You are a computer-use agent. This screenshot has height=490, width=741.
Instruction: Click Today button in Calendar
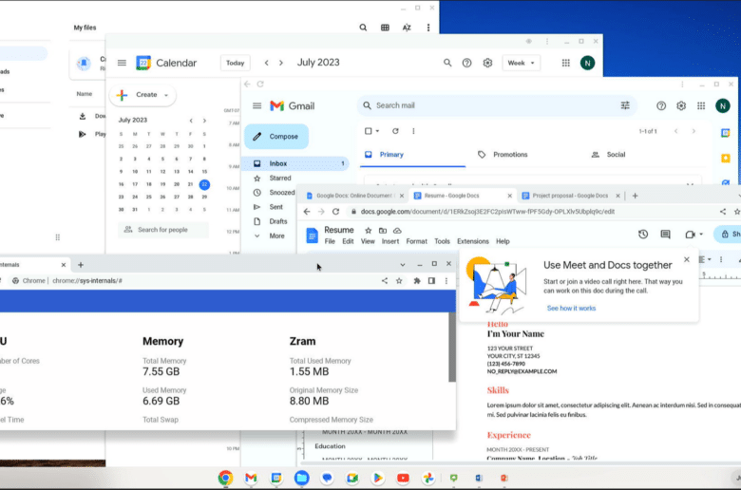coord(235,63)
